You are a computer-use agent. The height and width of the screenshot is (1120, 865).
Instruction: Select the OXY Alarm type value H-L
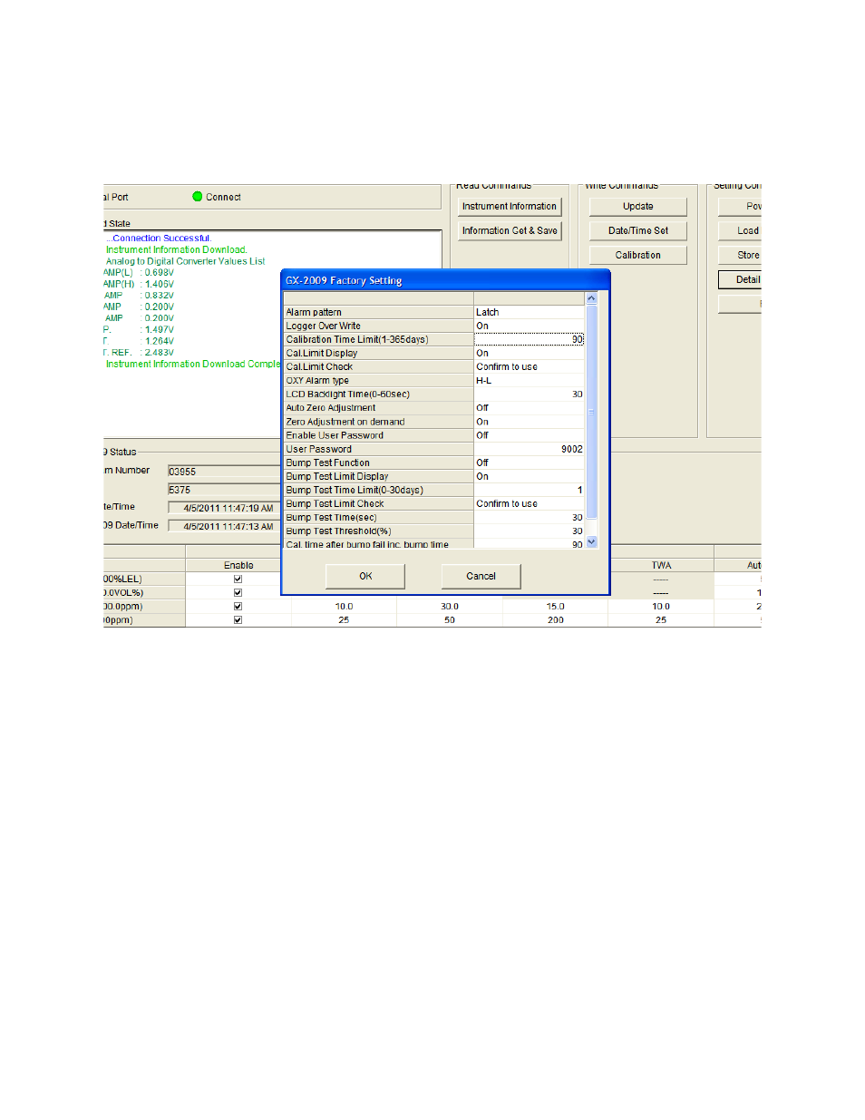530,380
